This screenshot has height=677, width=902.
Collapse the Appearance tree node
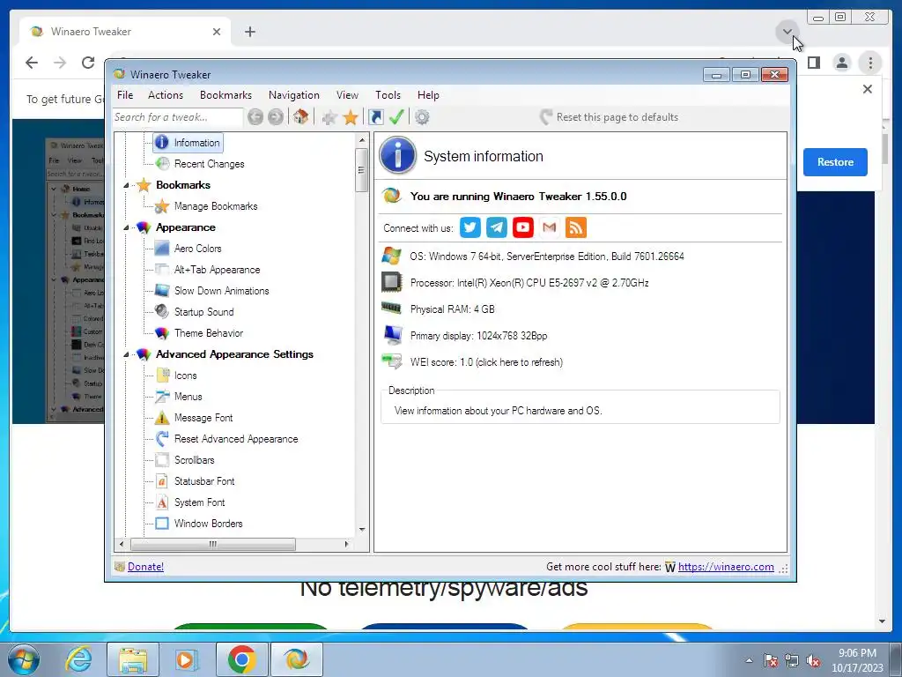pyautogui.click(x=126, y=228)
